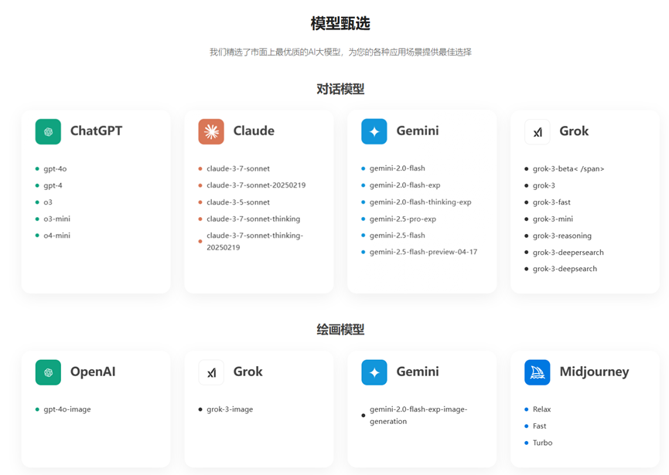Click the Midjourney sailboat icon
The width and height of the screenshot is (669, 475).
(x=538, y=372)
